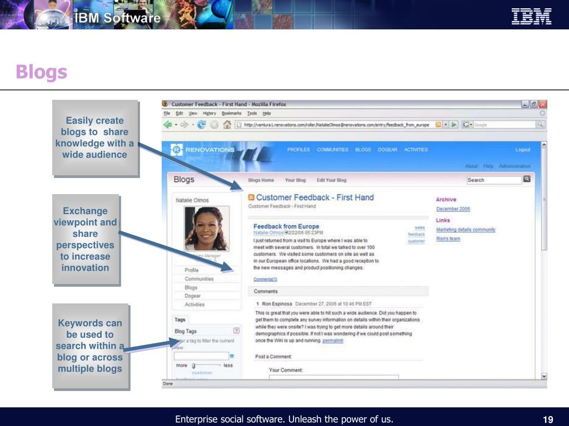The width and height of the screenshot is (569, 426).
Task: Click the tag filter text field
Action: pyautogui.click(x=201, y=356)
